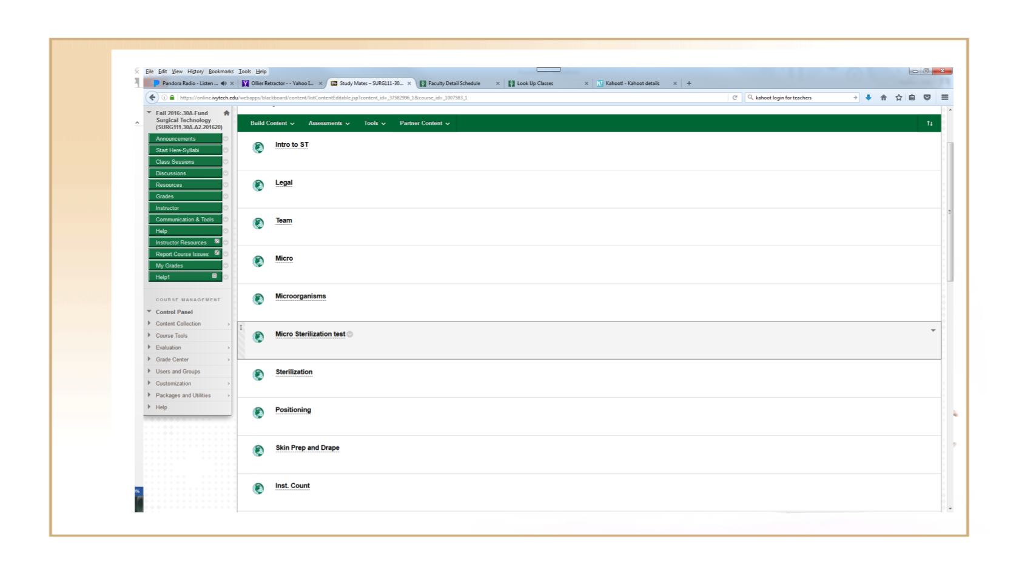The height and width of the screenshot is (573, 1019).
Task: Click the Positioning content link
Action: [293, 410]
